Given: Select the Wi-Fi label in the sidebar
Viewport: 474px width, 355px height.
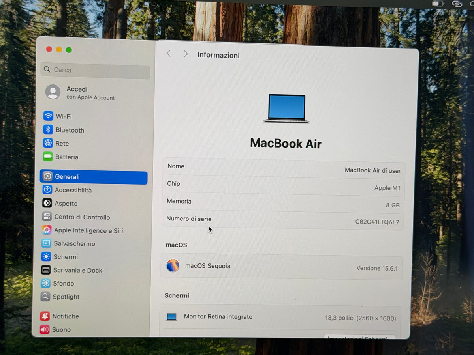Looking at the screenshot, I should (x=64, y=116).
